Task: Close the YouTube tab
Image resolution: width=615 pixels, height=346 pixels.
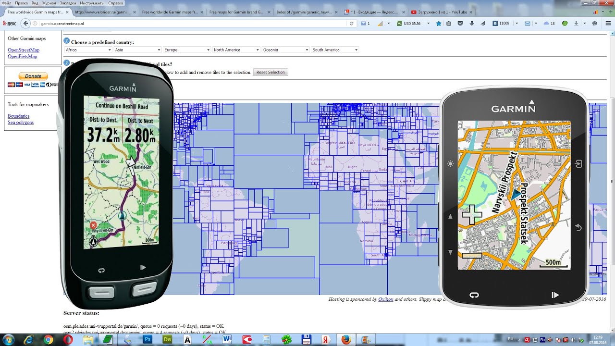Action: click(x=471, y=12)
